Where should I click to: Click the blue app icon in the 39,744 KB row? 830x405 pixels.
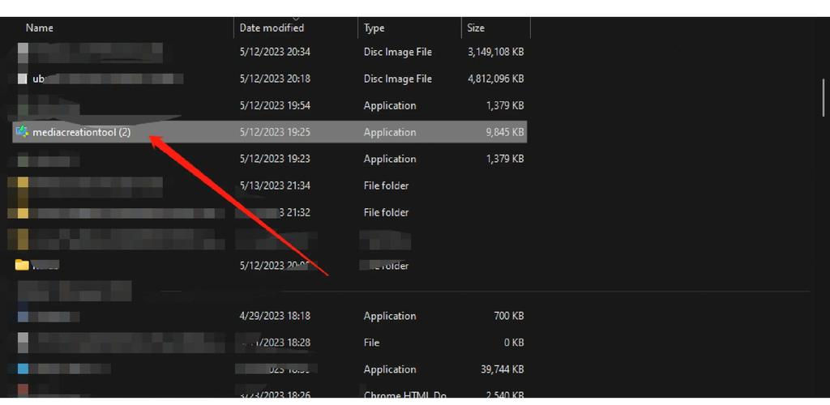coord(23,369)
